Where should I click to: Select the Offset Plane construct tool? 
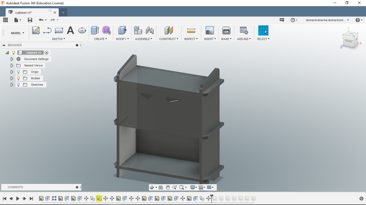click(x=169, y=30)
